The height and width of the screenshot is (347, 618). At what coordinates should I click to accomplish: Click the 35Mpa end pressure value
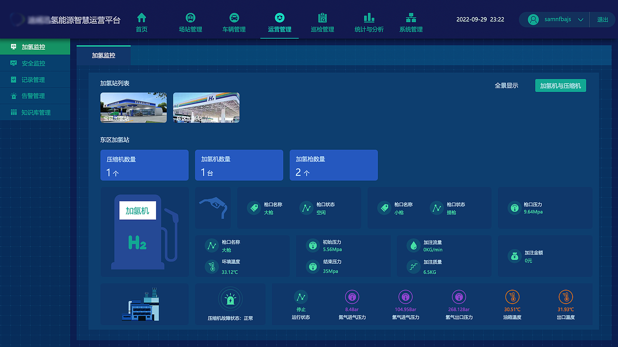331,271
